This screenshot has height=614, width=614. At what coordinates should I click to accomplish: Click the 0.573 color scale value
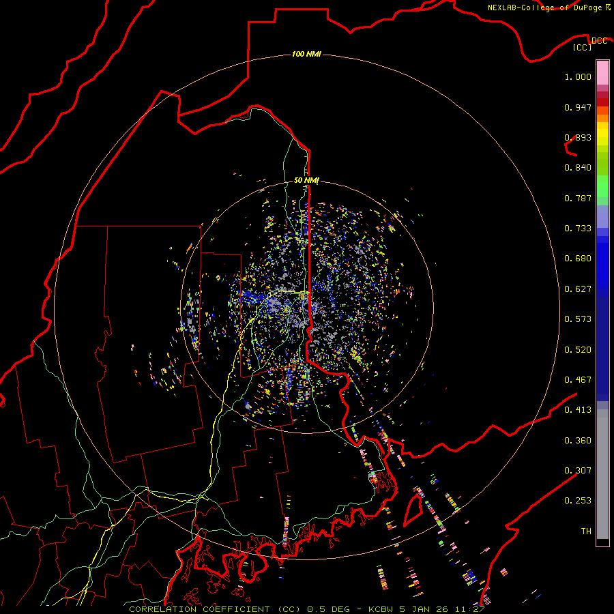(578, 319)
